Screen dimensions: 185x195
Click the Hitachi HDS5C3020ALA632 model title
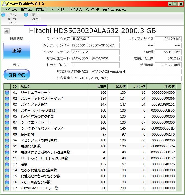[92, 31]
